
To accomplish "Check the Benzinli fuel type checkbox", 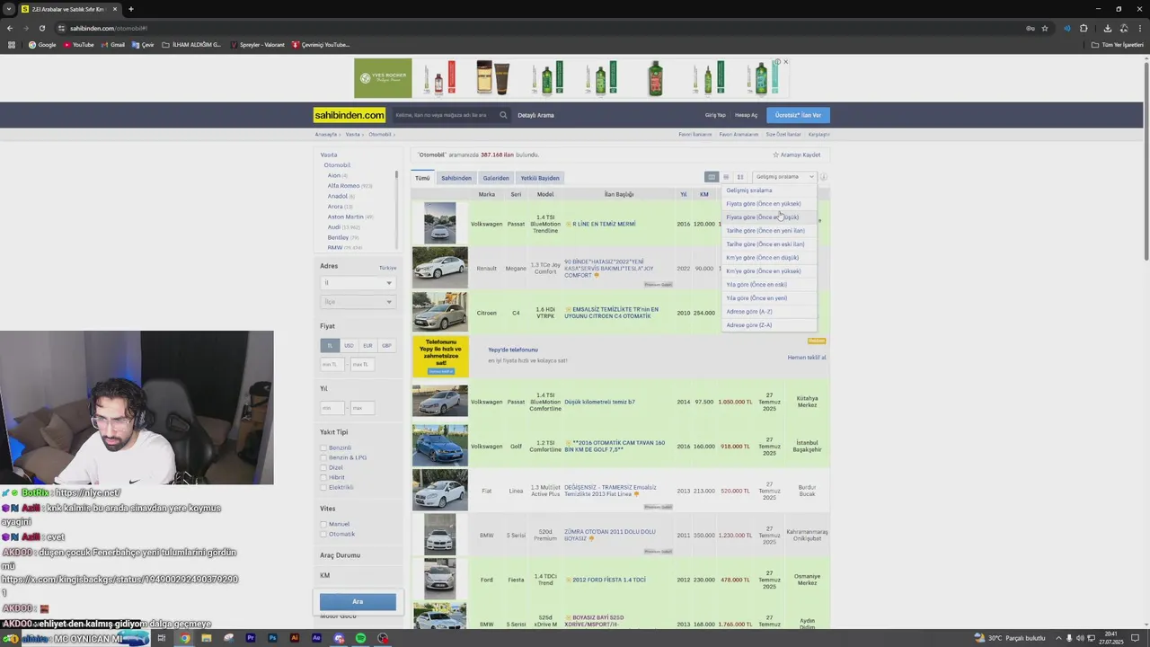I will (x=323, y=448).
